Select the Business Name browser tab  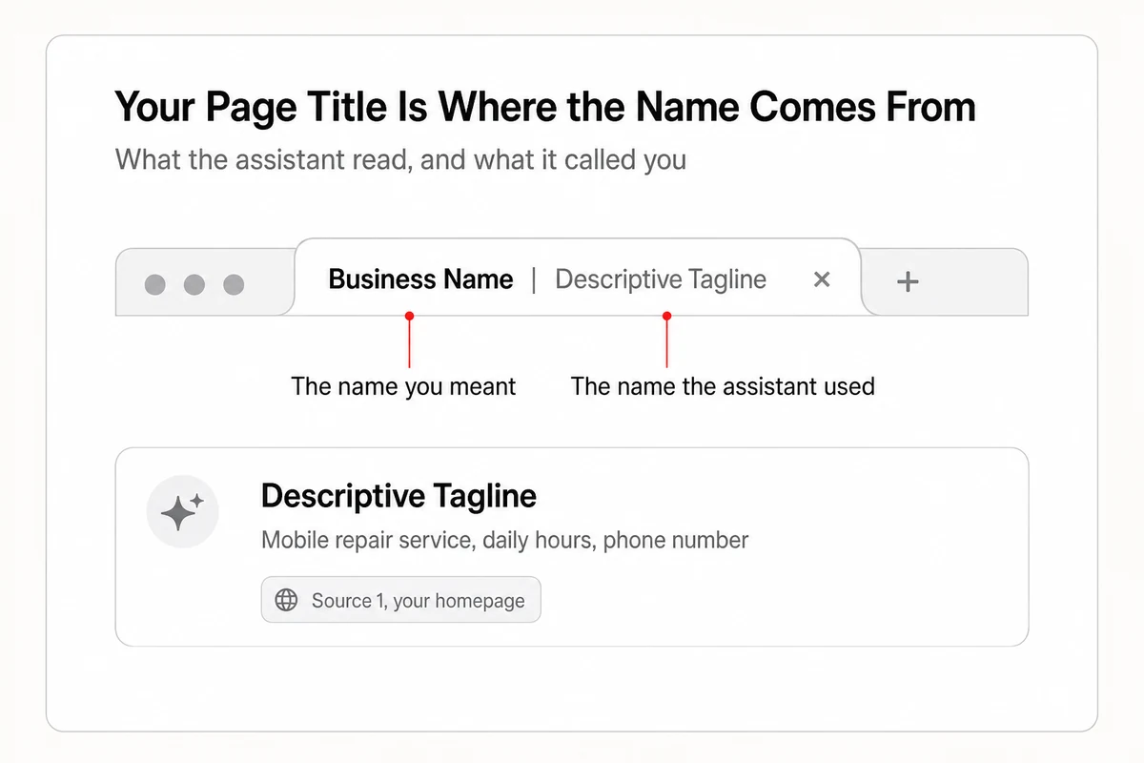578,277
